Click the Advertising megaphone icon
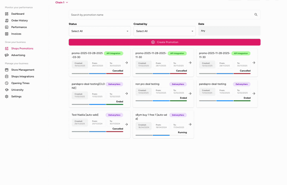This screenshot has width=287, height=185. point(7,55)
